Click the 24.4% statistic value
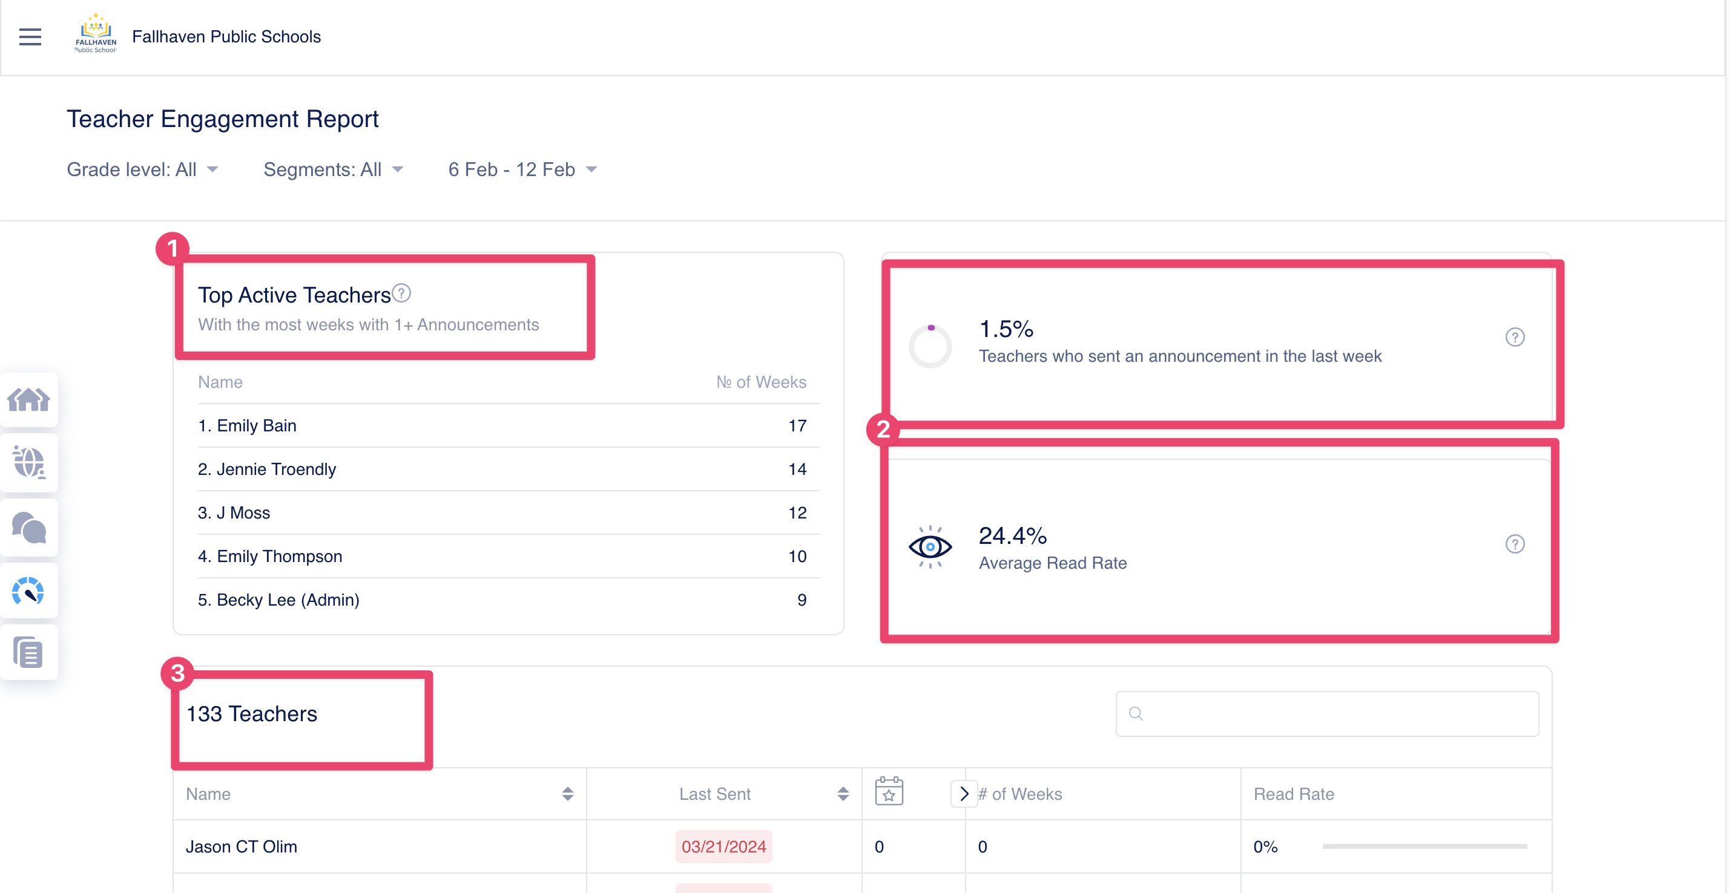The height and width of the screenshot is (893, 1729). click(x=1012, y=535)
